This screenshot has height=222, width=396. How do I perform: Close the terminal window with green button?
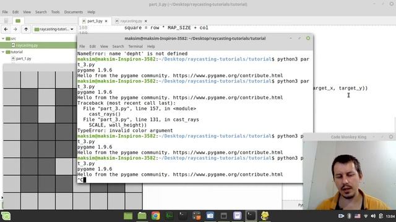[308, 38]
